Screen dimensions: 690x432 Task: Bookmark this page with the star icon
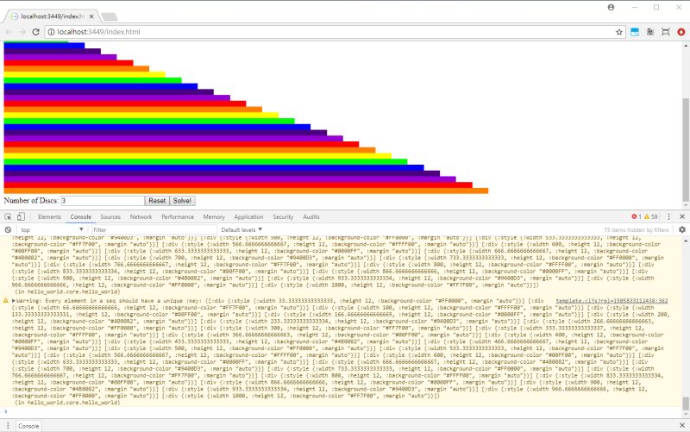coord(619,32)
